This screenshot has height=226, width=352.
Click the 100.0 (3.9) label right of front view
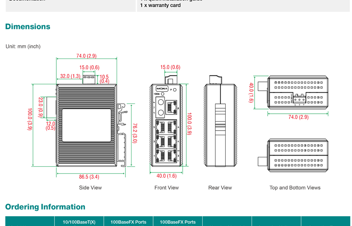coord(189,124)
